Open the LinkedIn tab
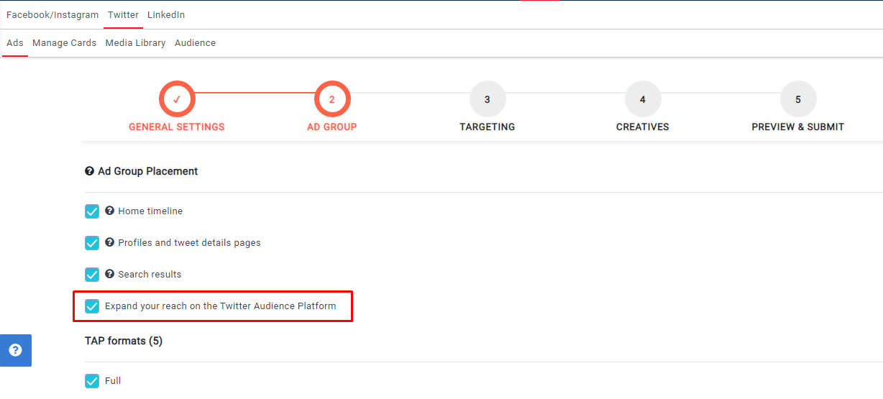This screenshot has width=883, height=399. pos(166,15)
